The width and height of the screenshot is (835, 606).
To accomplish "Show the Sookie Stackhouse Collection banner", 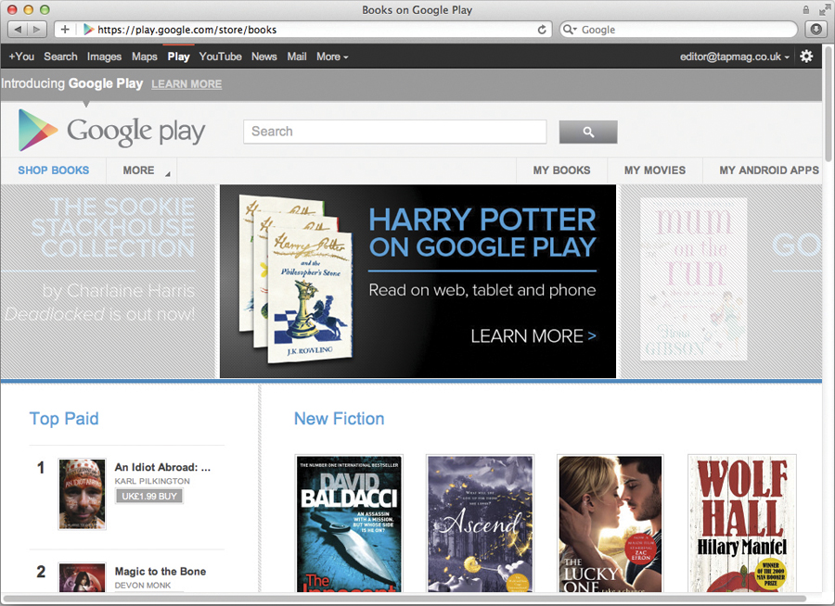I will (109, 282).
